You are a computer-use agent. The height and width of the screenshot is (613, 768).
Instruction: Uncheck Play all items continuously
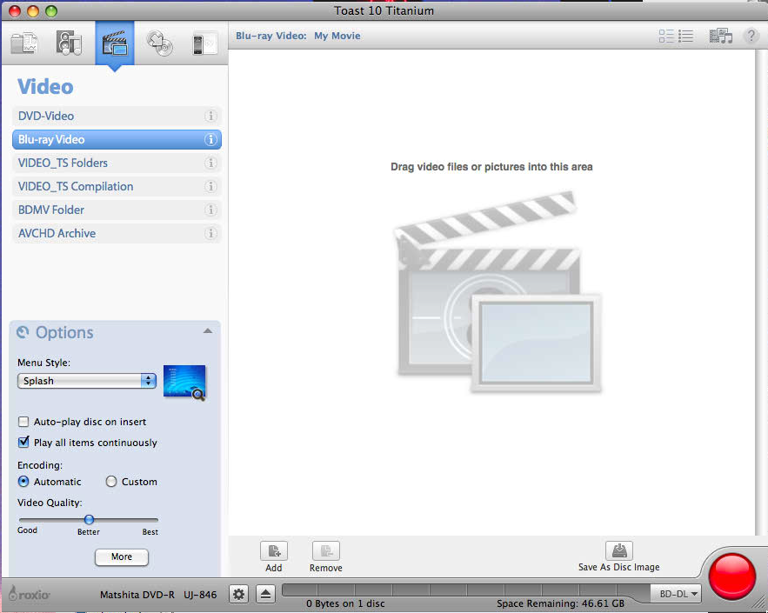(23, 442)
